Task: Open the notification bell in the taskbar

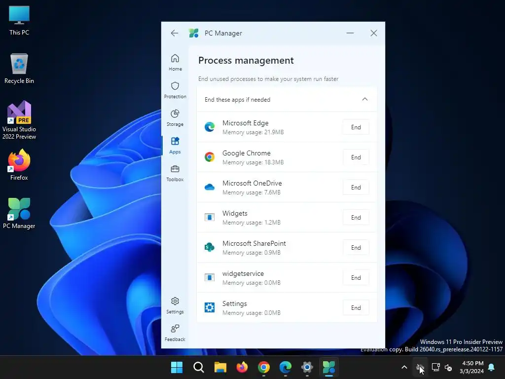Action: pos(492,367)
